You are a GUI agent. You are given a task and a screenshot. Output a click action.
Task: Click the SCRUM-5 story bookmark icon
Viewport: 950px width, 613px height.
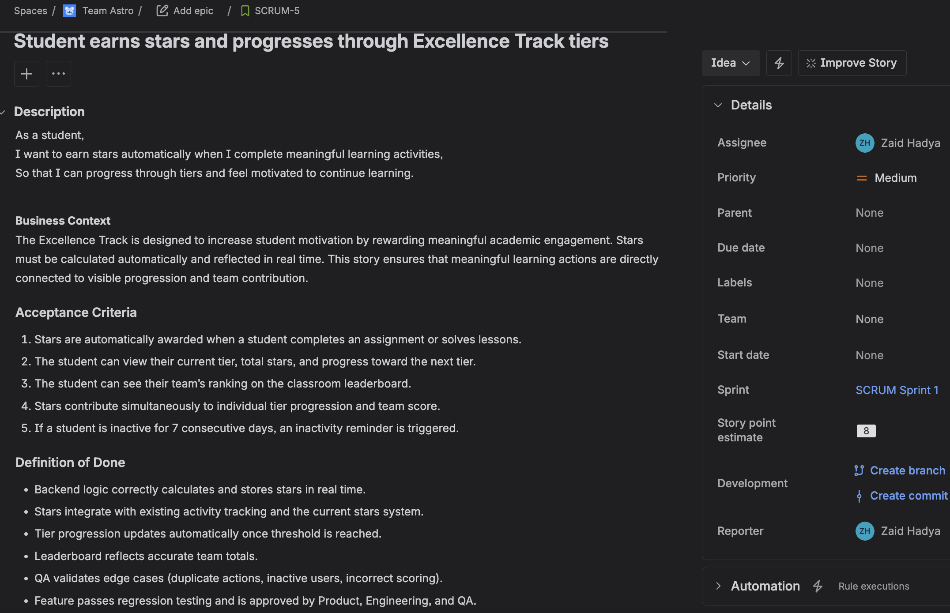point(245,11)
